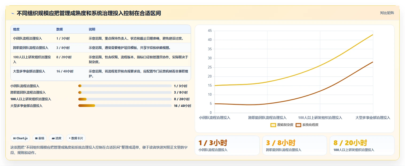405x166 pixels.
Task: Click 大型多事业部治理投入 label beside progress bar
Action: point(26,106)
